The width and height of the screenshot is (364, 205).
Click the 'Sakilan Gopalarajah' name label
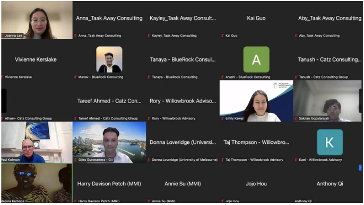pyautogui.click(x=314, y=118)
